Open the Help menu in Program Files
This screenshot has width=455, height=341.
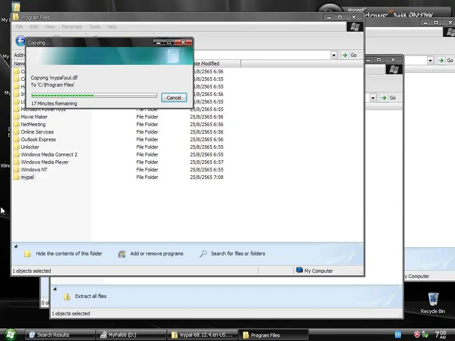pyautogui.click(x=112, y=27)
